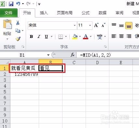Increase font size with large A icon
Screen dimensions: 139x128
(96, 25)
